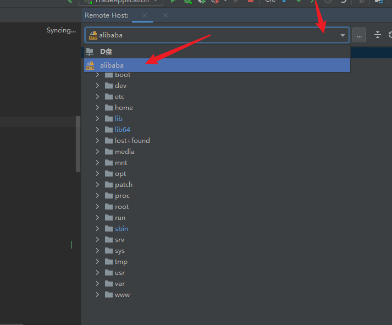The height and width of the screenshot is (325, 392).
Task: Select the tmp folder name
Action: 121,262
